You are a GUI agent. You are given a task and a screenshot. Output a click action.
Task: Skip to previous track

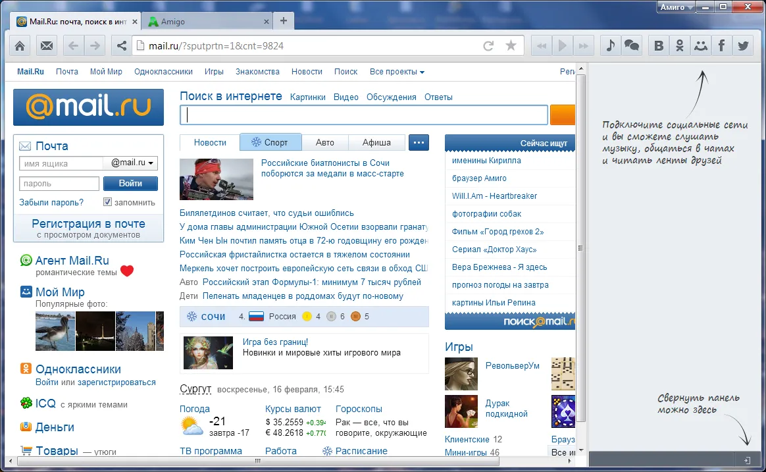(x=542, y=46)
